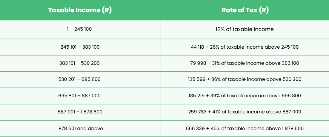
Task: Click the 259 783 + 41% rate cell
Action: point(245,112)
